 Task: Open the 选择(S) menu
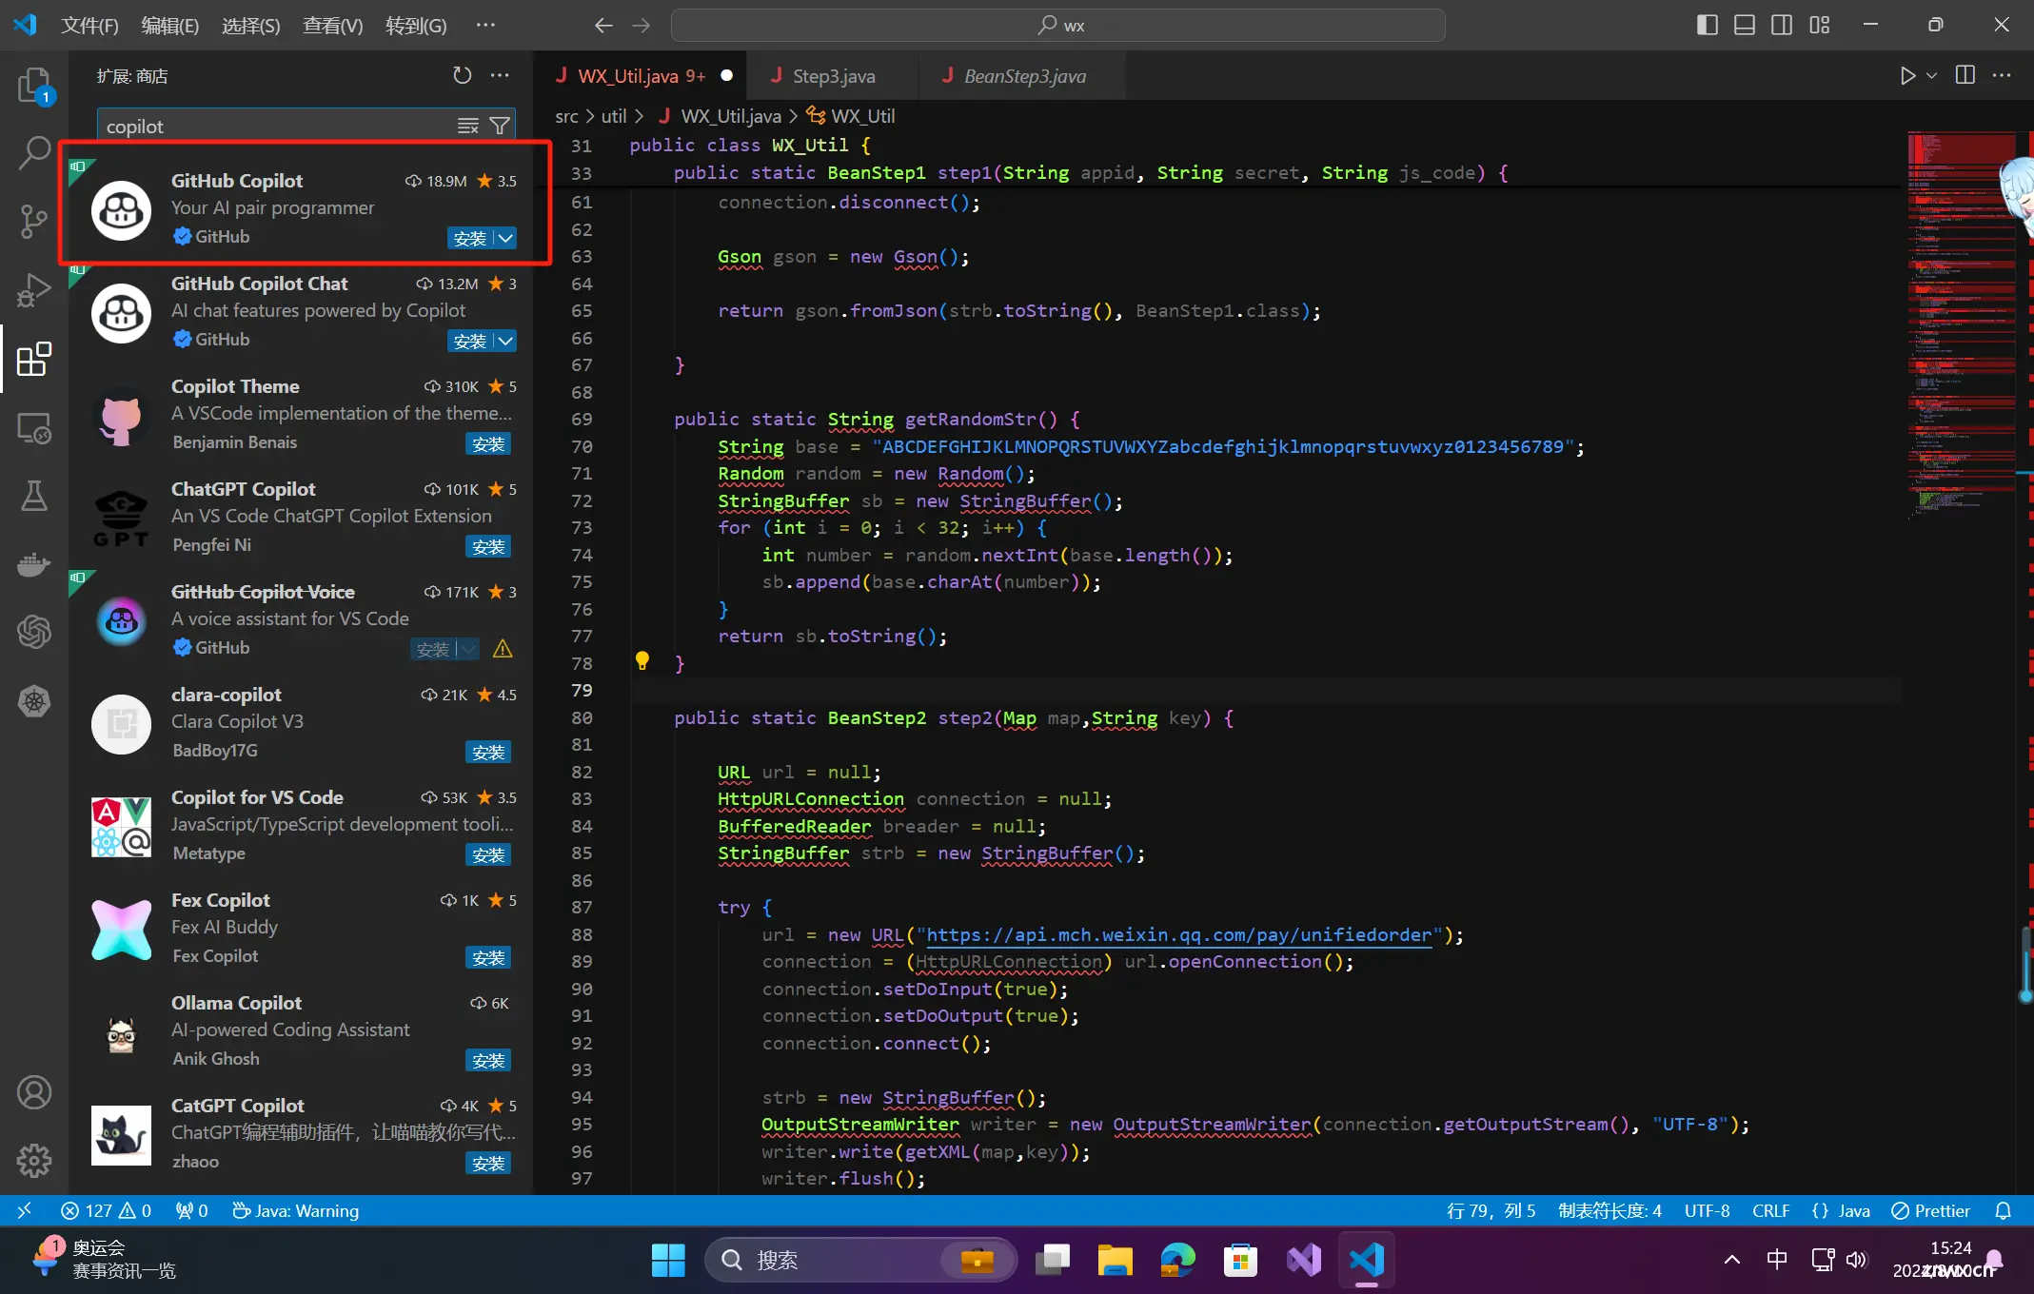click(250, 25)
